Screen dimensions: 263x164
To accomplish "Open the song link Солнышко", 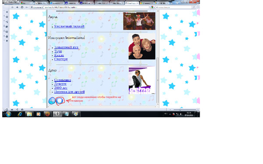I will (x=63, y=80).
